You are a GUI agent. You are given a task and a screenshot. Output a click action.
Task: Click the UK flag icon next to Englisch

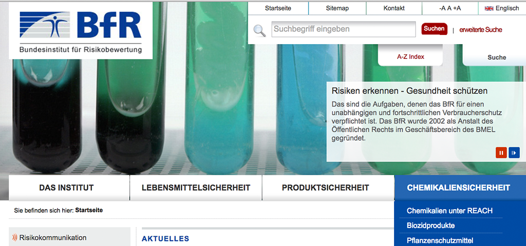click(489, 8)
